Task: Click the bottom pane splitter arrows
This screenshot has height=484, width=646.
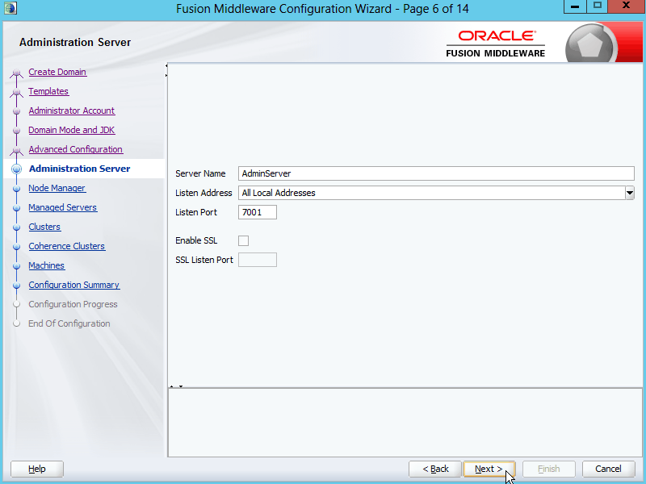Action: pyautogui.click(x=175, y=386)
